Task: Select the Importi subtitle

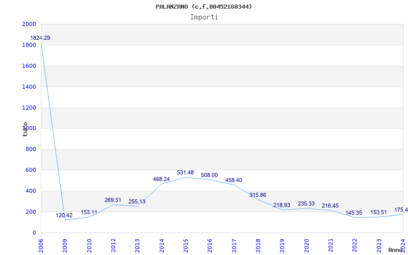Action: coord(204,17)
